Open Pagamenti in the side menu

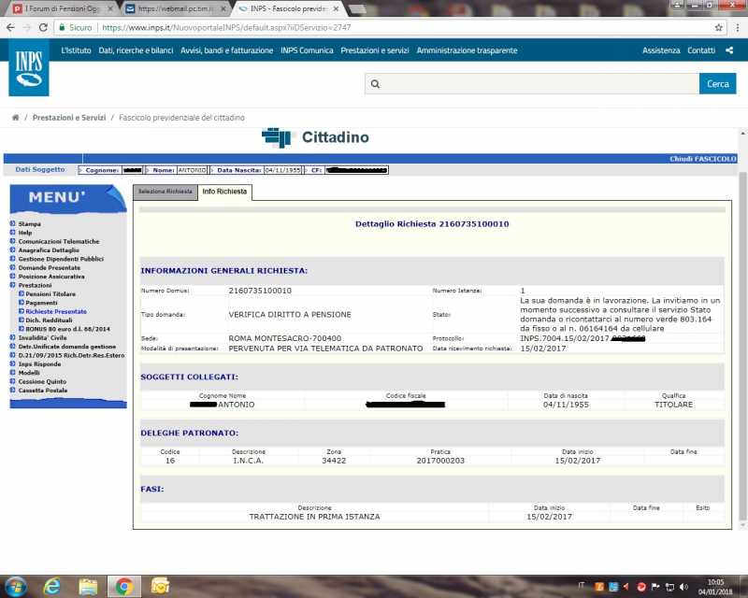coord(41,303)
